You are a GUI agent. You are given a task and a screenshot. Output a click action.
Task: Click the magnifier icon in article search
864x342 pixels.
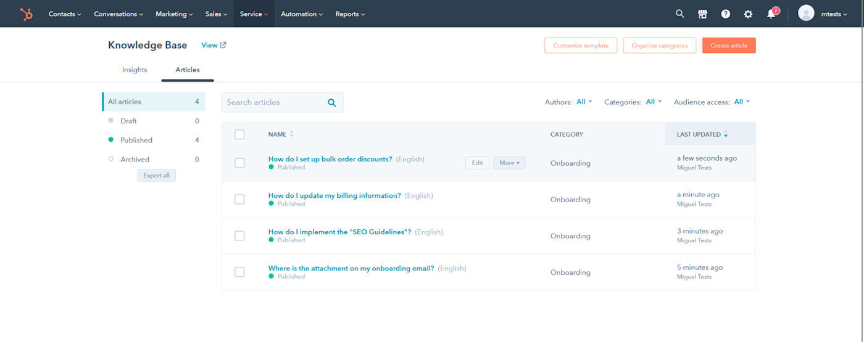[331, 102]
